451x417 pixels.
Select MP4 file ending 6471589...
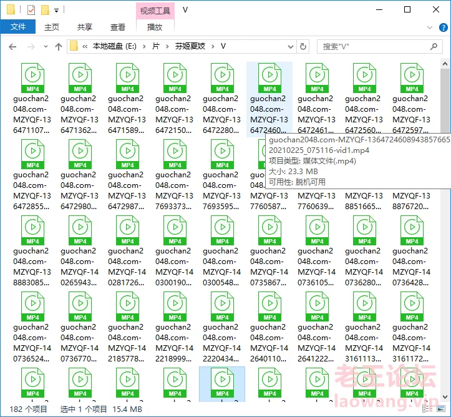[127, 99]
